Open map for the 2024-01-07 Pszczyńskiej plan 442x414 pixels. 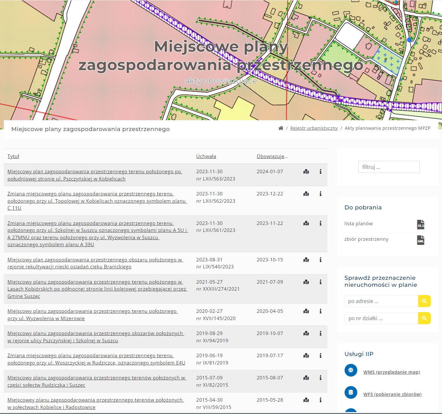click(306, 172)
